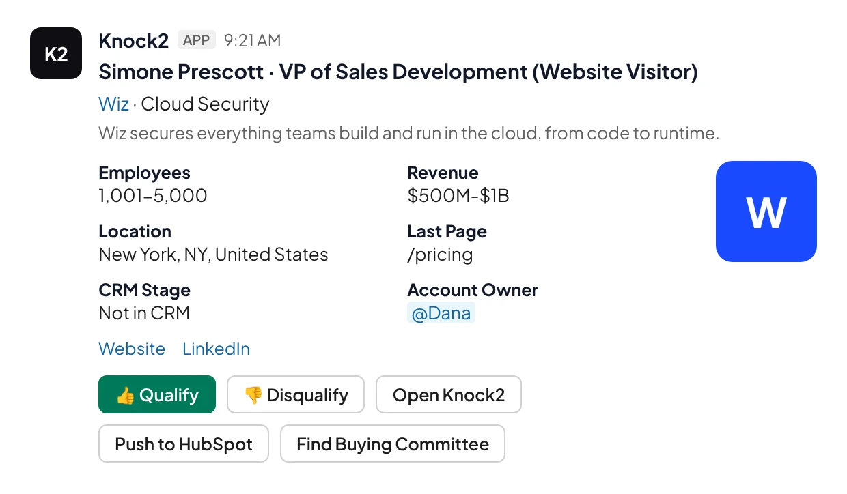Select the $500M-$1B revenue value

pos(458,196)
